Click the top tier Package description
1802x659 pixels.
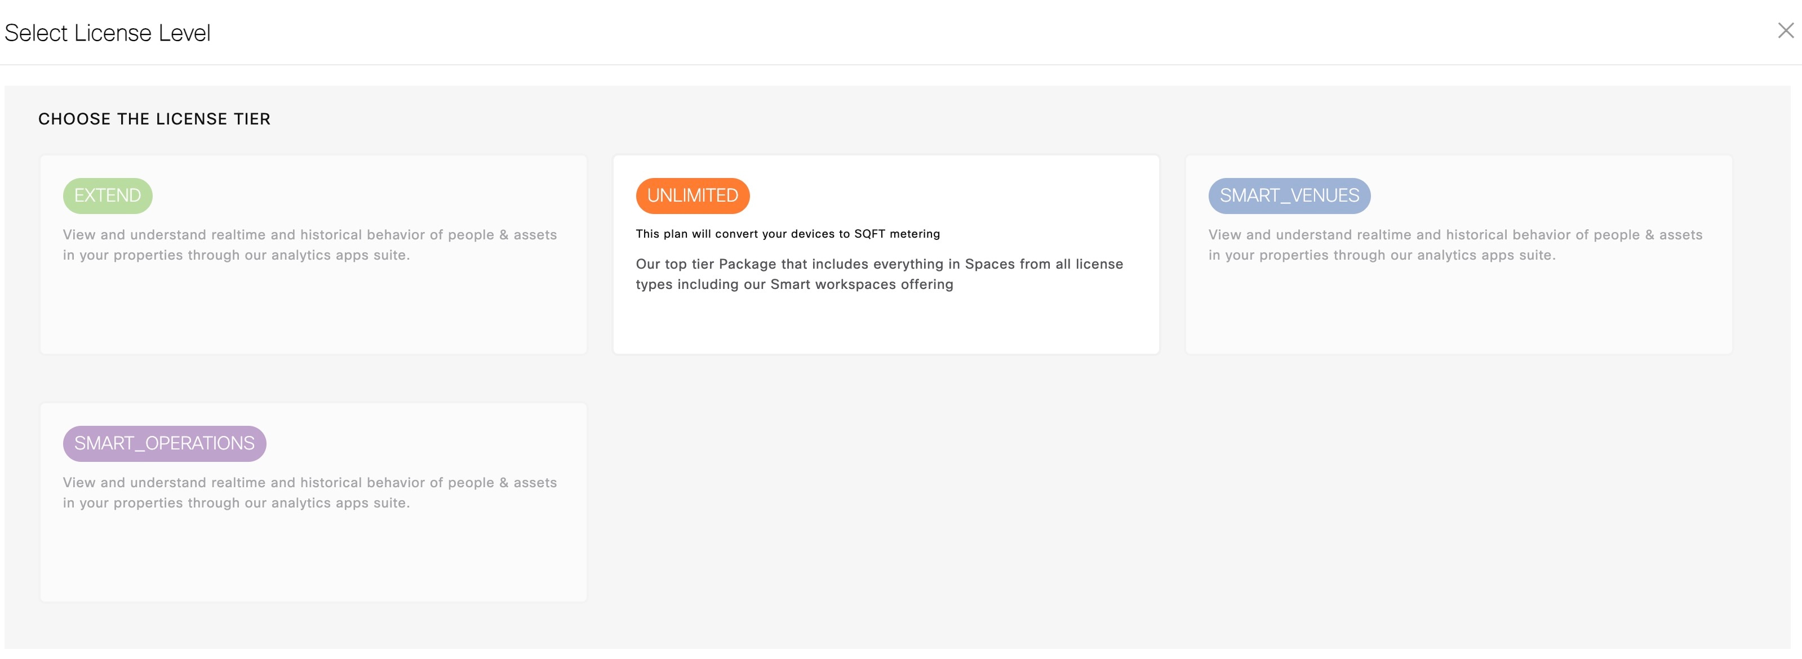click(x=878, y=274)
